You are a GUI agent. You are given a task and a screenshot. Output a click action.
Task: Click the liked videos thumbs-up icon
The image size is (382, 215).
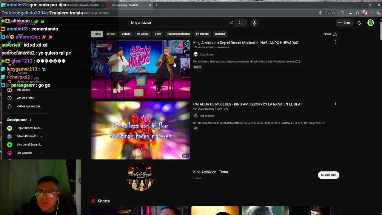(10, 106)
